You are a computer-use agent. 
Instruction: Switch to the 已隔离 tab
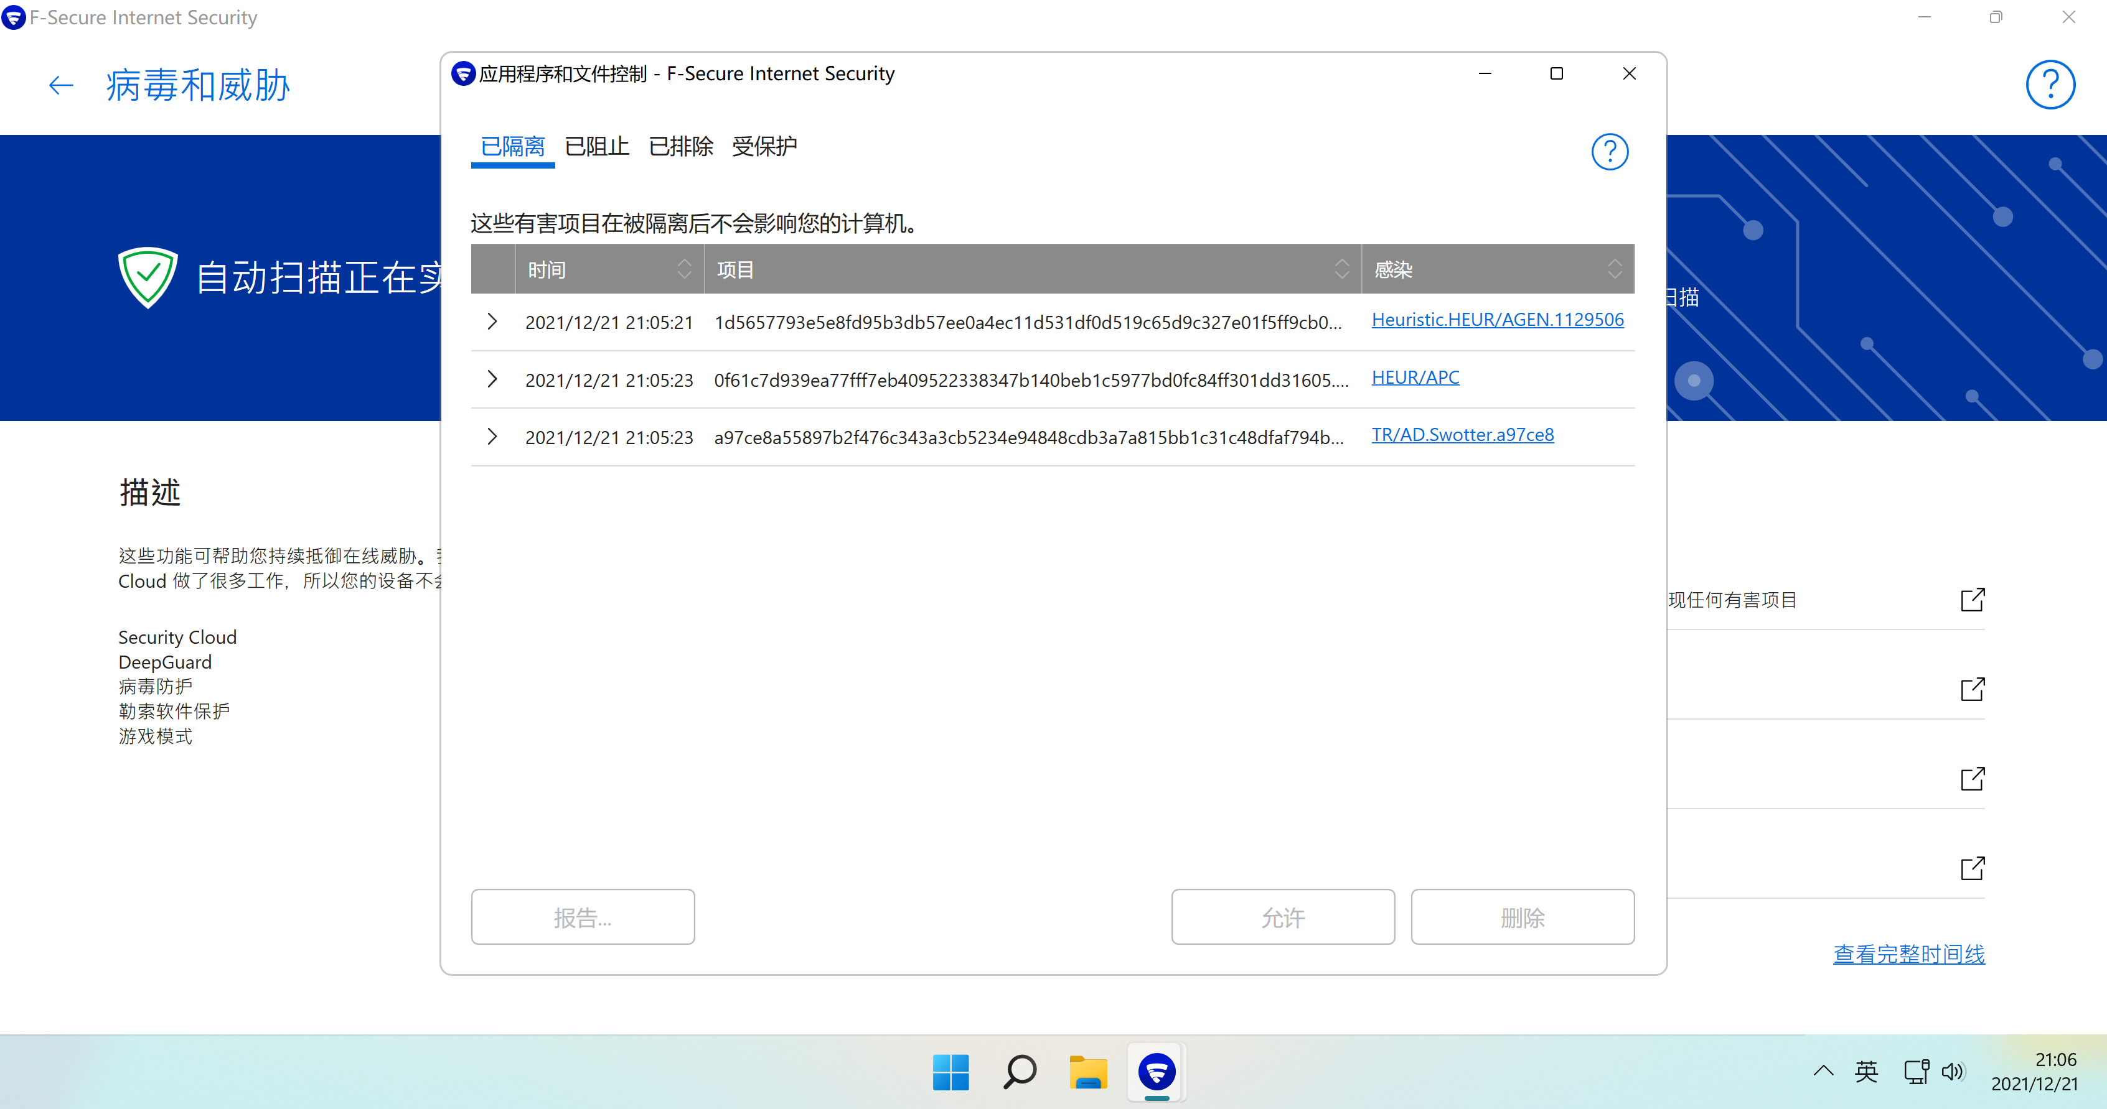513,147
